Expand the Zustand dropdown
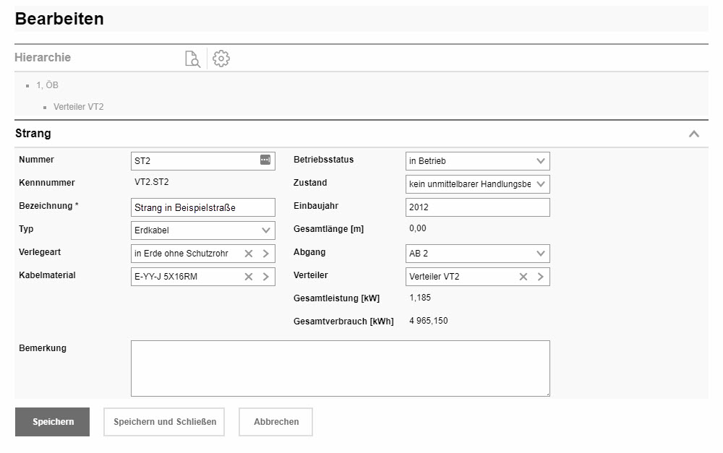This screenshot has width=723, height=453. (477, 184)
